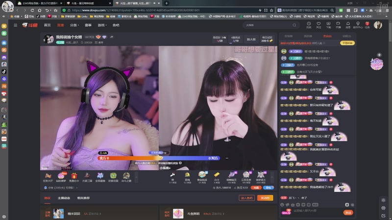Open the user avatar in Douyu header

[x=378, y=25]
